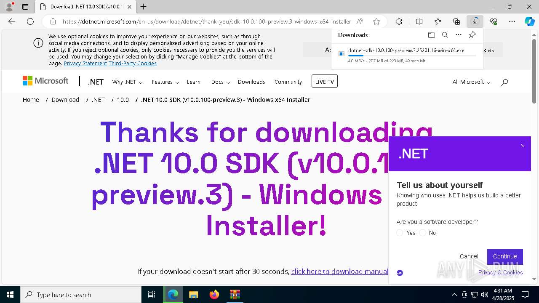
Task: Open the Learn menu item
Action: (x=194, y=82)
